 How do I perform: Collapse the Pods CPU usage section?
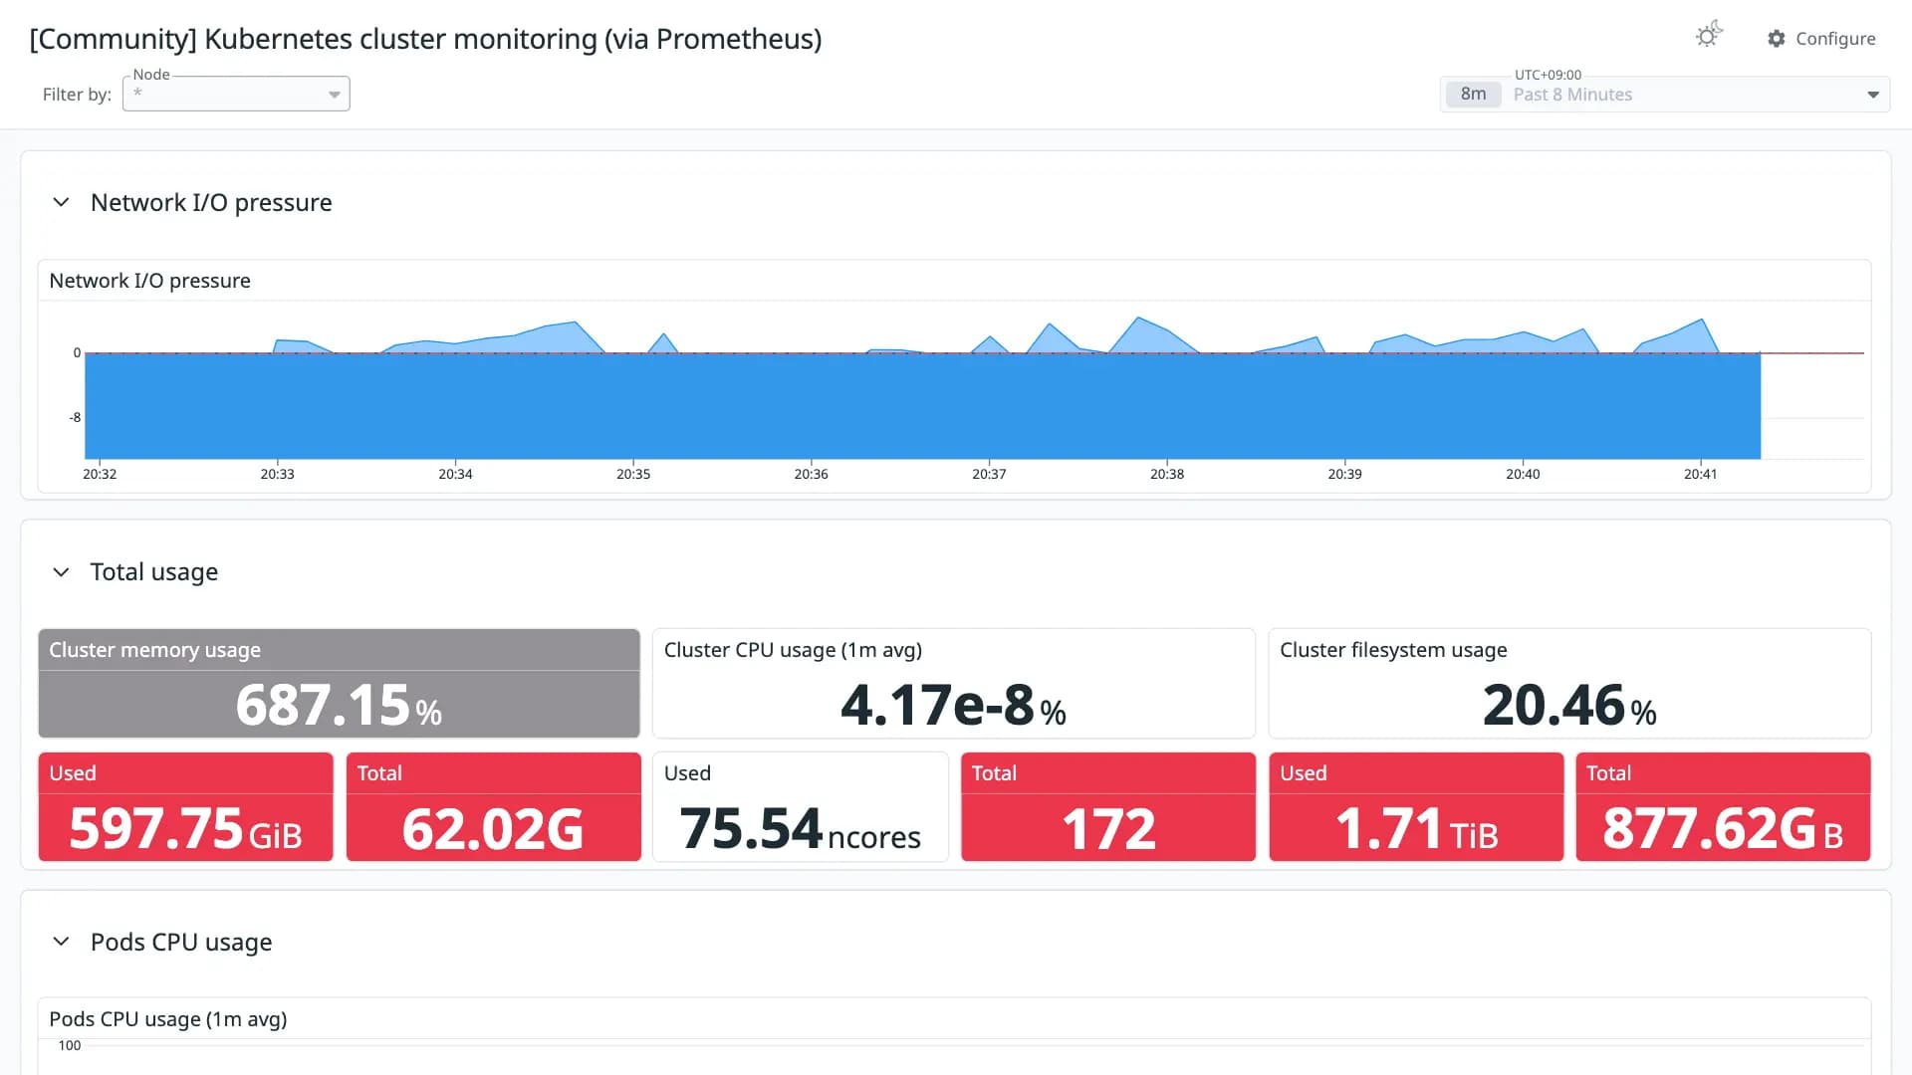point(61,942)
